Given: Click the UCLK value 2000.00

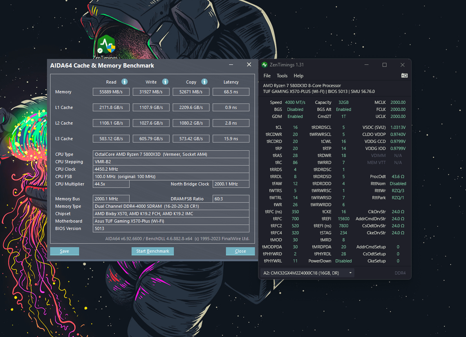Looking at the screenshot, I should [398, 116].
